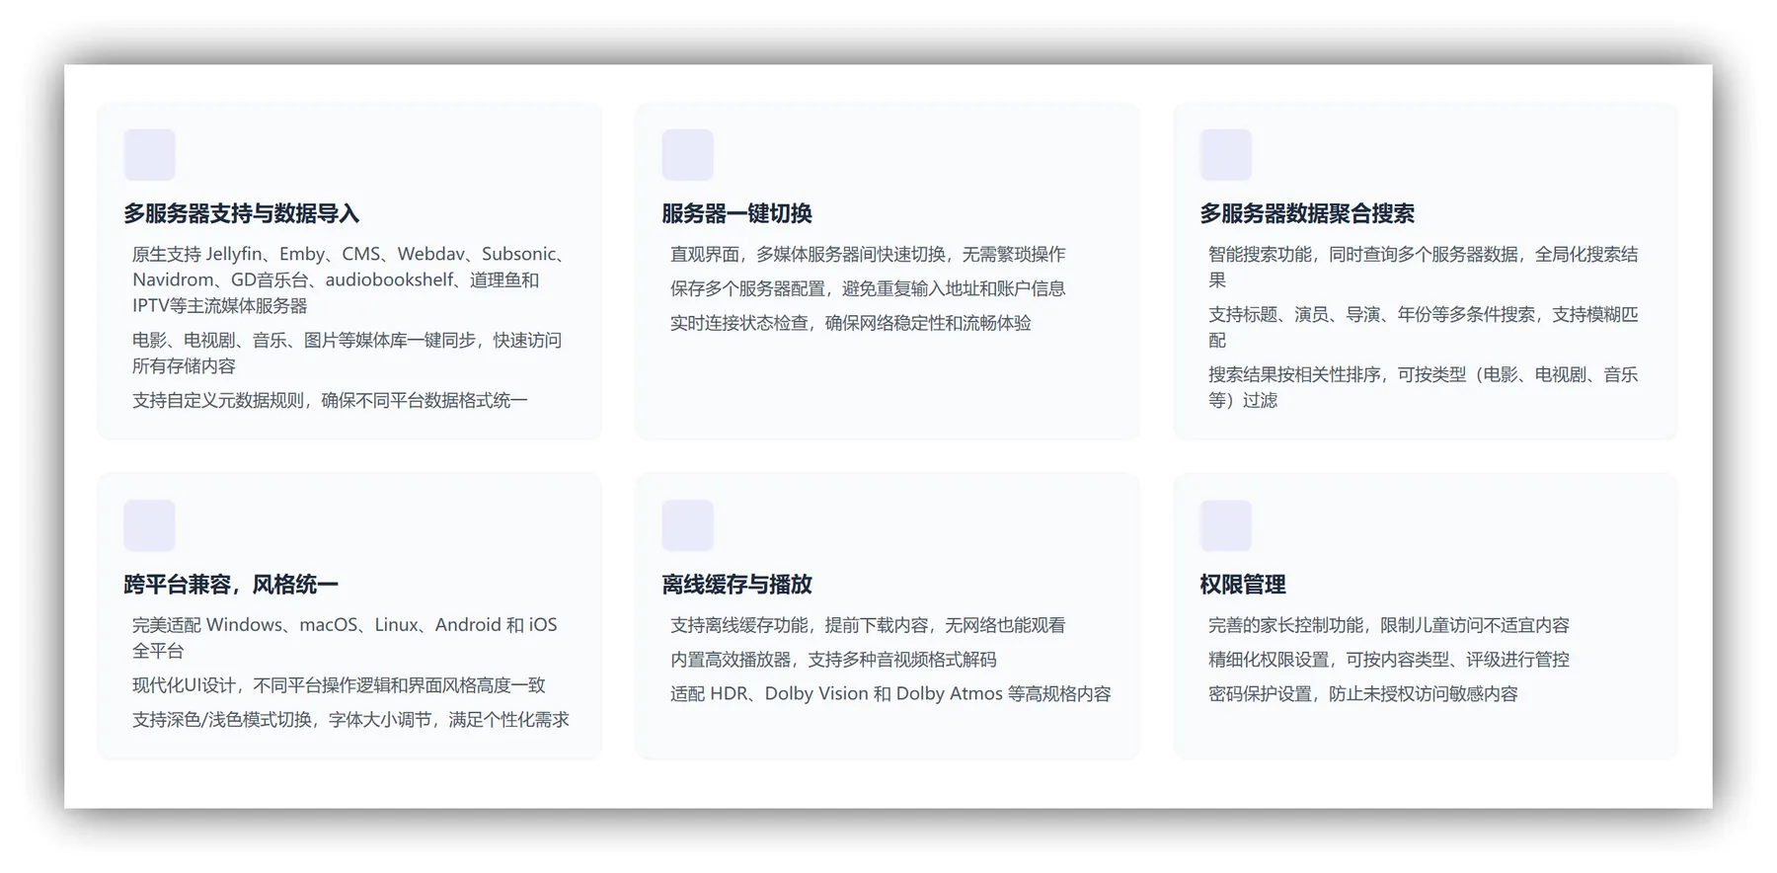1777x873 pixels.
Task: Select the icon above 离线缓存与播放
Action: [x=687, y=525]
